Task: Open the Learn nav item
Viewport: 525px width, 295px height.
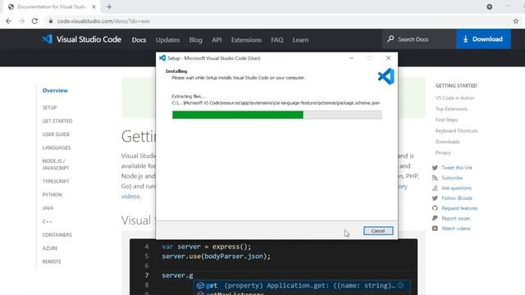Action: point(300,40)
